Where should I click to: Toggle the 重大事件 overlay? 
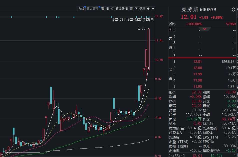tap(93, 9)
